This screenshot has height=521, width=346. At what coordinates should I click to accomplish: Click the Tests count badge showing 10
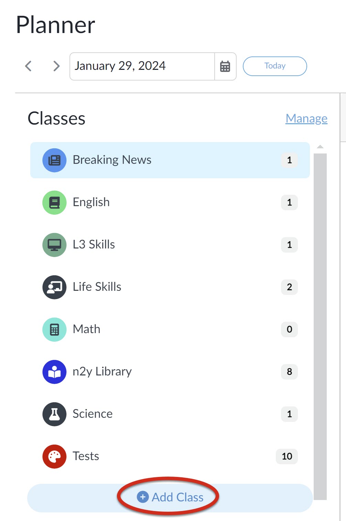[x=287, y=456]
